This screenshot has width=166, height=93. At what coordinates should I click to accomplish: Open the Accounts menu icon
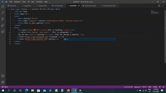tap(3, 76)
